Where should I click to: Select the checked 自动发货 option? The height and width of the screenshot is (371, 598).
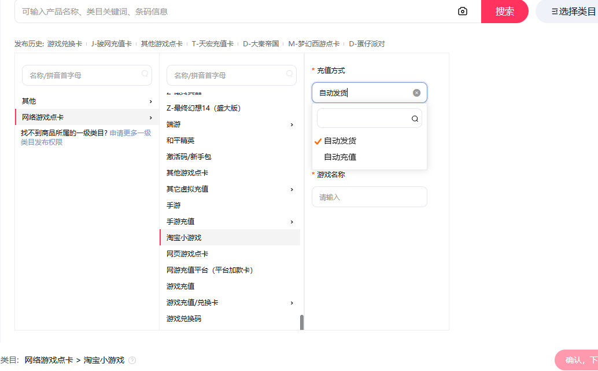point(340,141)
